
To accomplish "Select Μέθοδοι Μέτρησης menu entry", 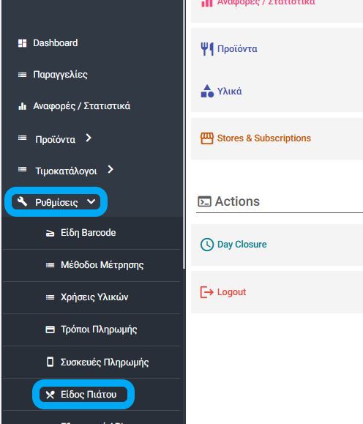I will [x=102, y=265].
